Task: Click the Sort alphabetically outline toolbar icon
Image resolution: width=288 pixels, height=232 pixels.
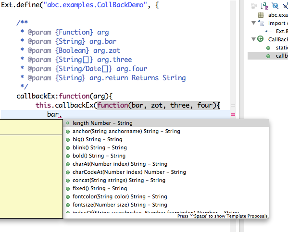Action: pyautogui.click(x=264, y=6)
